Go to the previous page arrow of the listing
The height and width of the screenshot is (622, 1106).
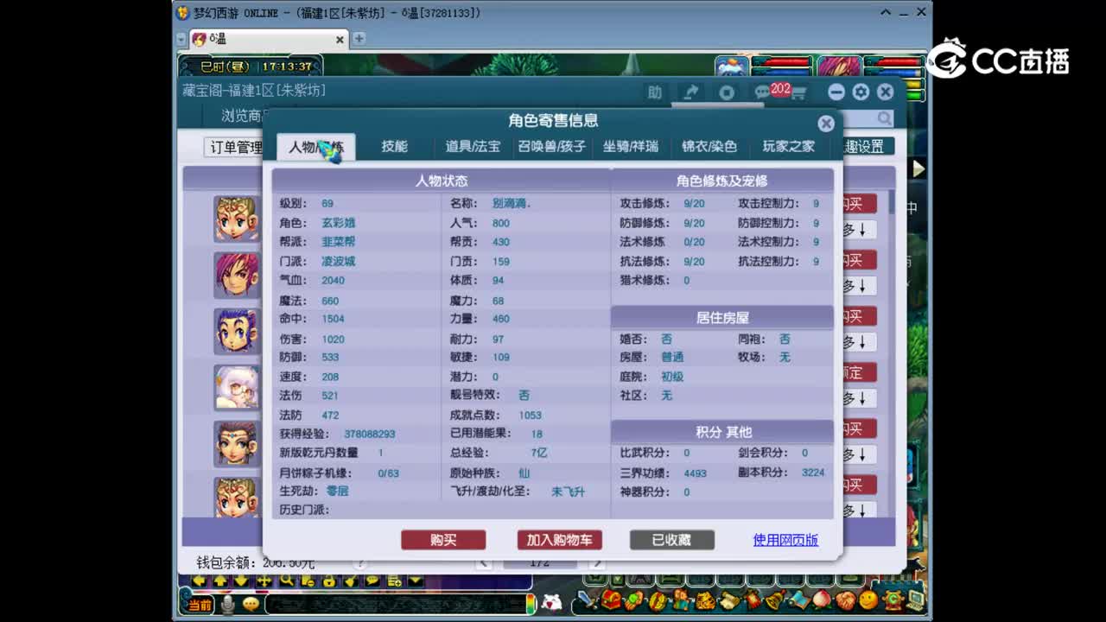tap(484, 564)
